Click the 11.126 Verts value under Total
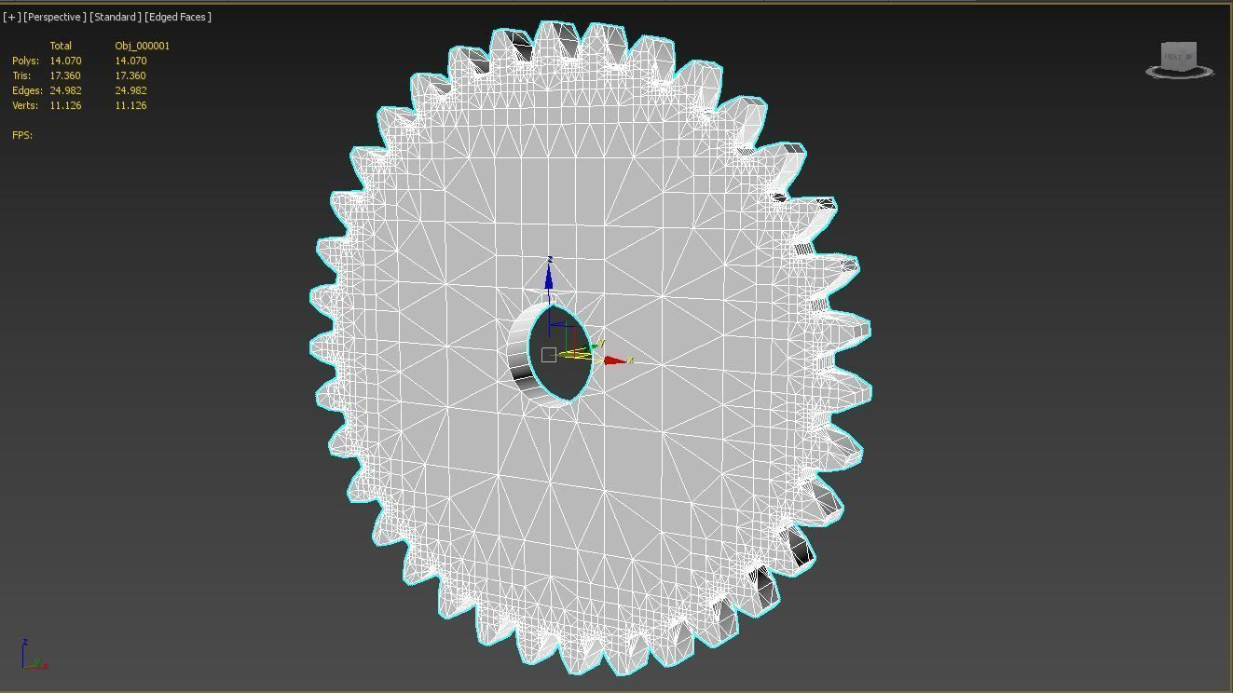 pos(65,105)
